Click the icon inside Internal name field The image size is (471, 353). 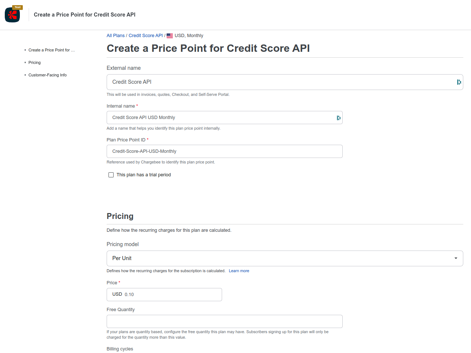click(x=338, y=118)
